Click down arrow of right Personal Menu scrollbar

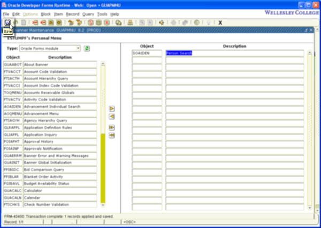click(x=310, y=208)
